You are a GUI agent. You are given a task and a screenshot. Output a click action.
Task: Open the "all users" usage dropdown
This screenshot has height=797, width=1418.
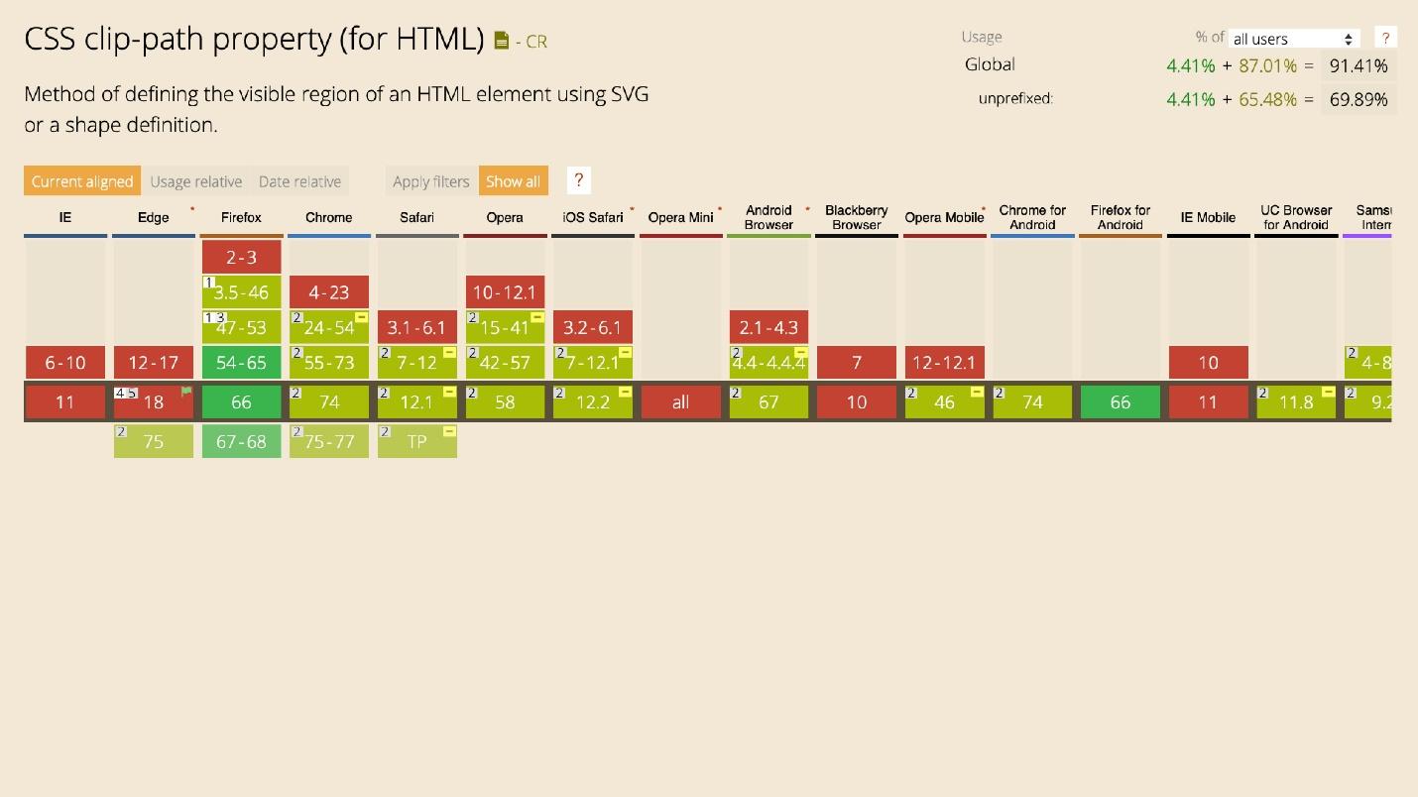click(1293, 39)
